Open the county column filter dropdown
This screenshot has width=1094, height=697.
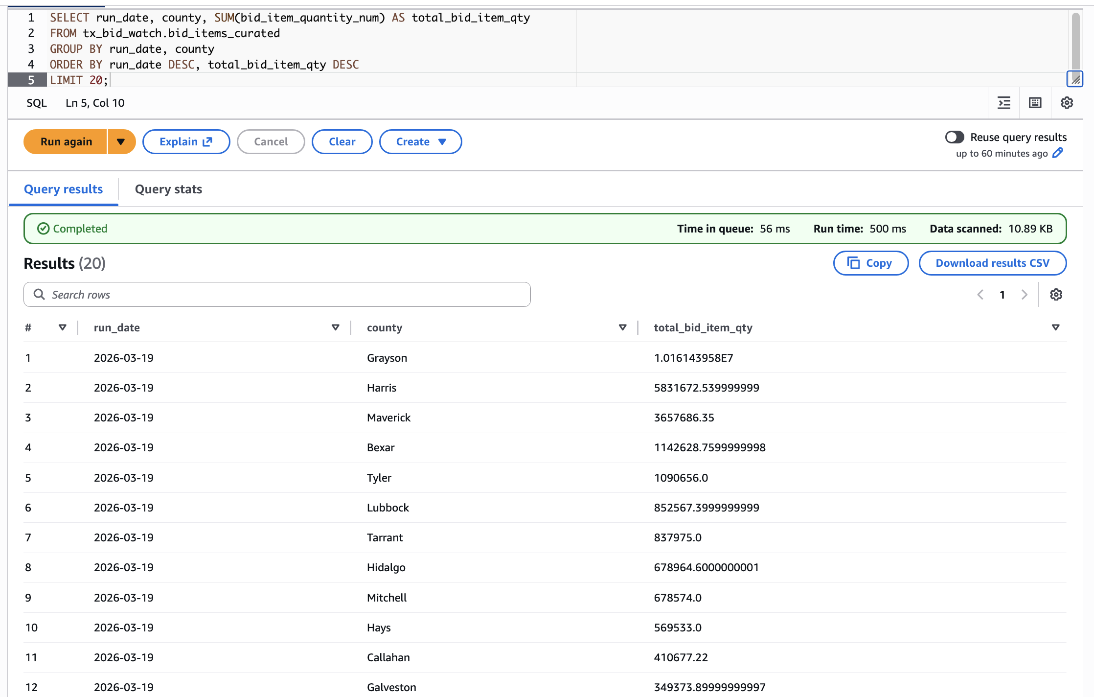tap(622, 327)
